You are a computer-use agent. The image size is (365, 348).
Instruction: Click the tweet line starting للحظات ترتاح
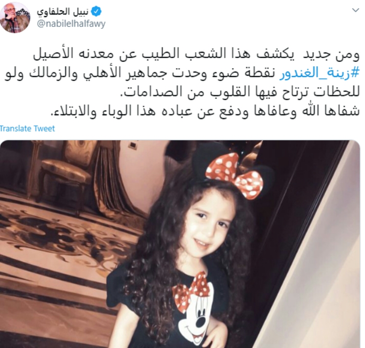click(x=240, y=91)
